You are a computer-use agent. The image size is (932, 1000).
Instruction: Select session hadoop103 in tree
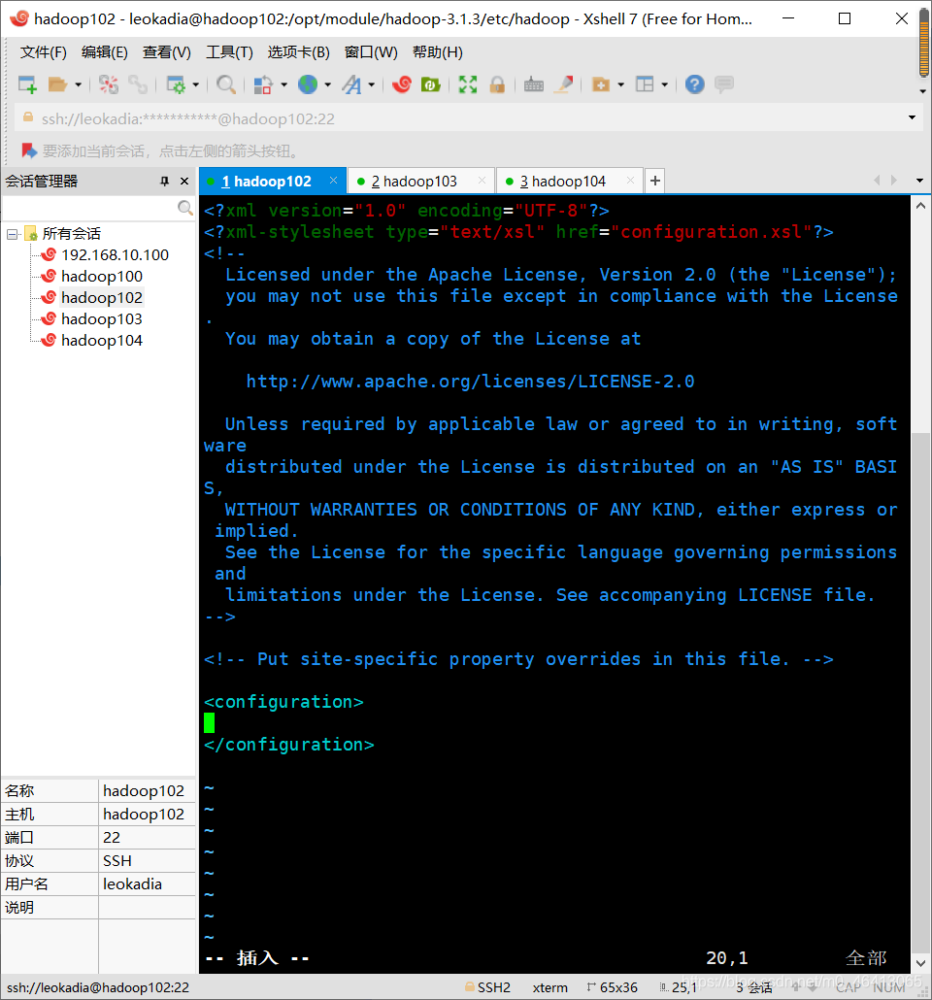click(101, 318)
